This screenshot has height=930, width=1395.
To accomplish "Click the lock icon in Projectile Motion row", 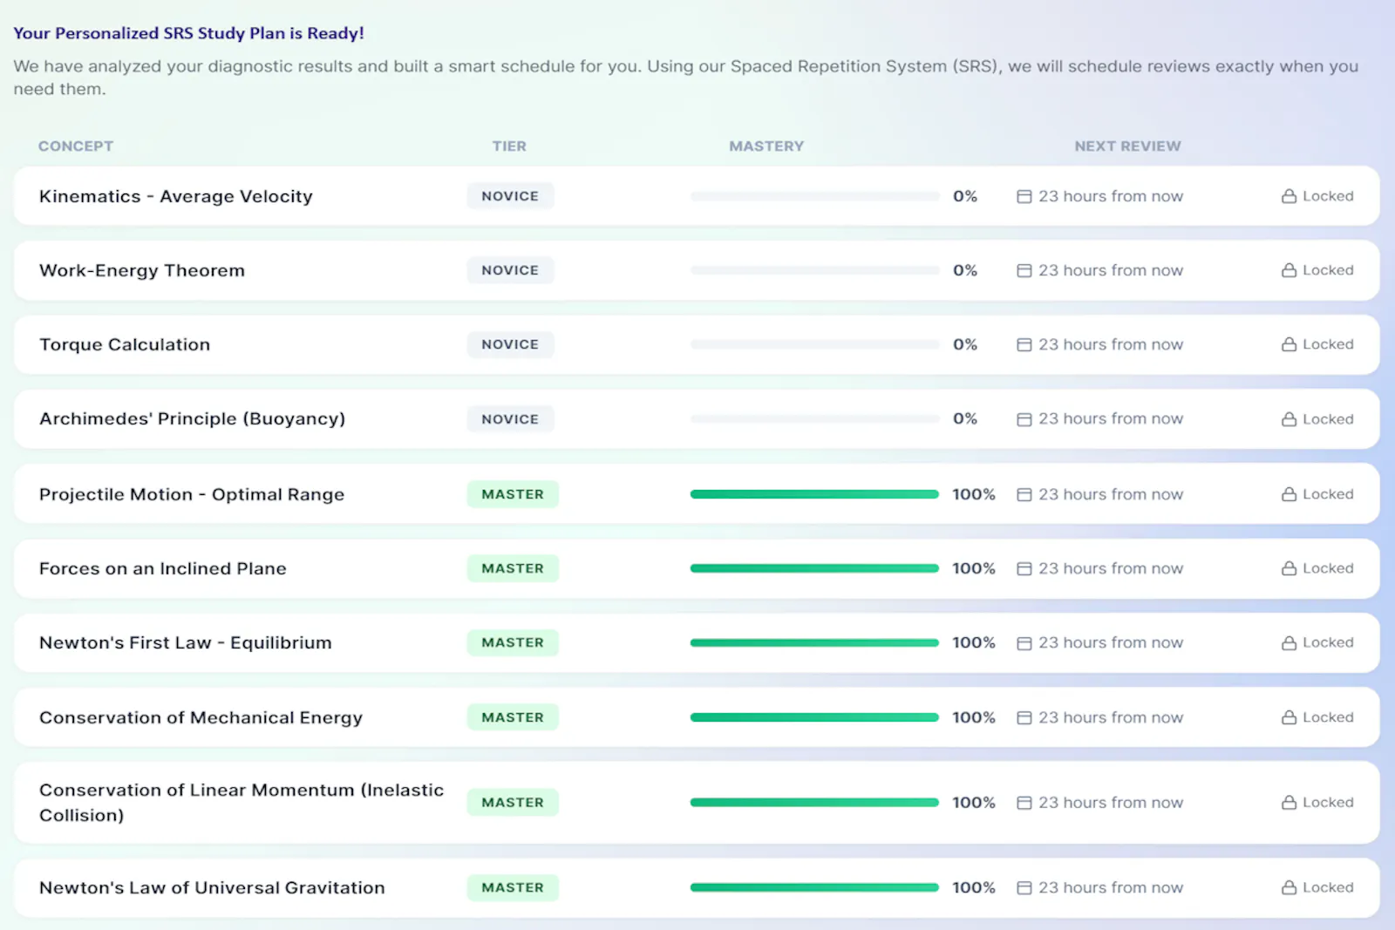I will pyautogui.click(x=1289, y=494).
